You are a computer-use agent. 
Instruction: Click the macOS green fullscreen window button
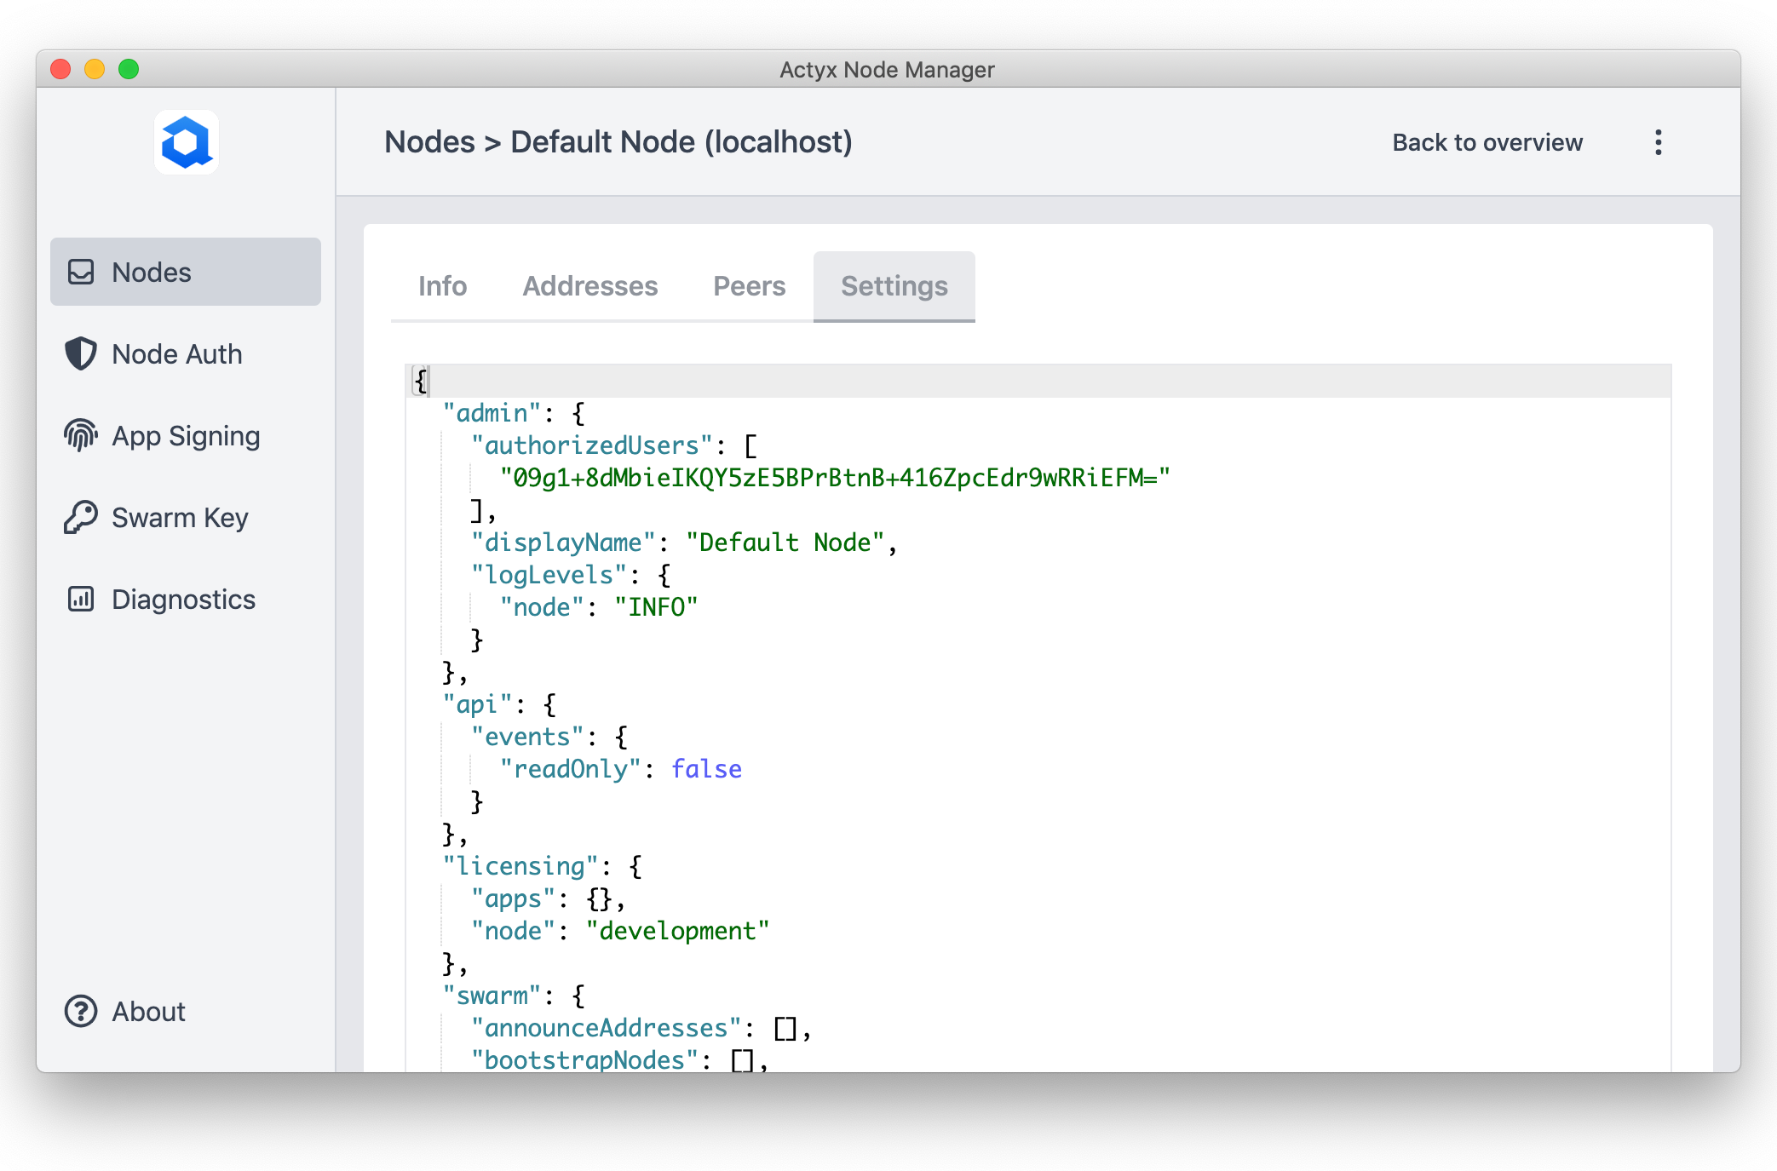[x=129, y=69]
